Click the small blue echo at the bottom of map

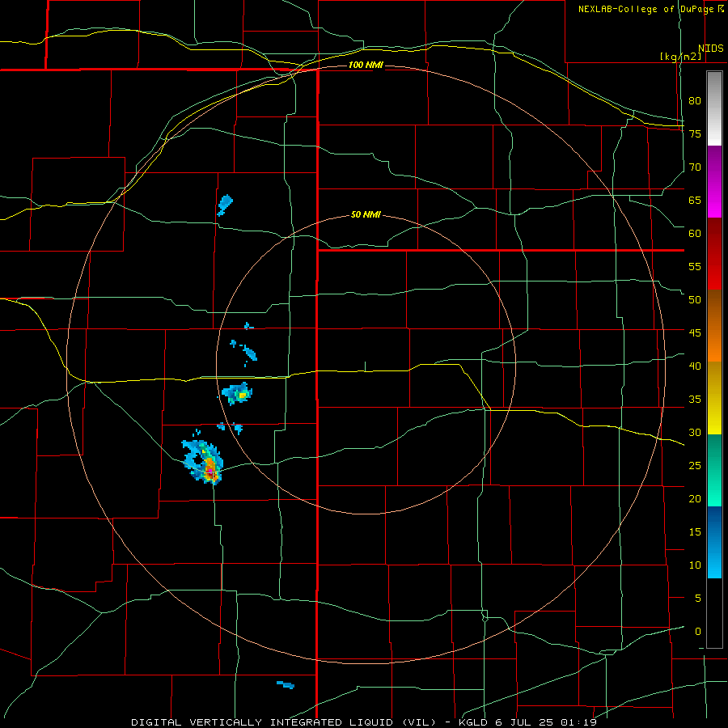tap(286, 684)
